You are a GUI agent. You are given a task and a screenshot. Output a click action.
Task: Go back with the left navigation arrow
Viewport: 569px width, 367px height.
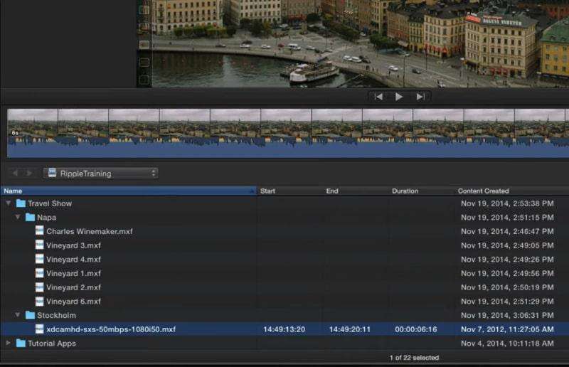click(x=15, y=173)
